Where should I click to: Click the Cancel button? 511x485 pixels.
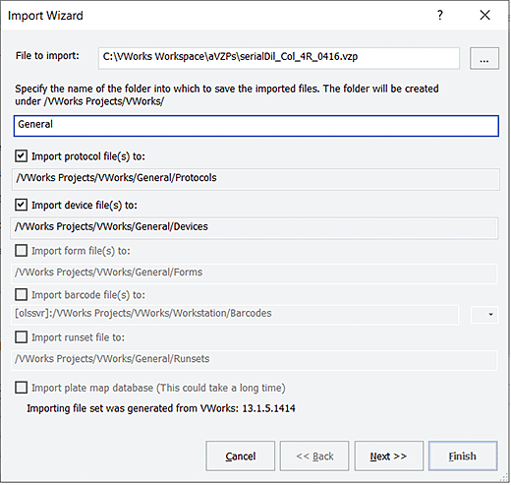pos(240,456)
